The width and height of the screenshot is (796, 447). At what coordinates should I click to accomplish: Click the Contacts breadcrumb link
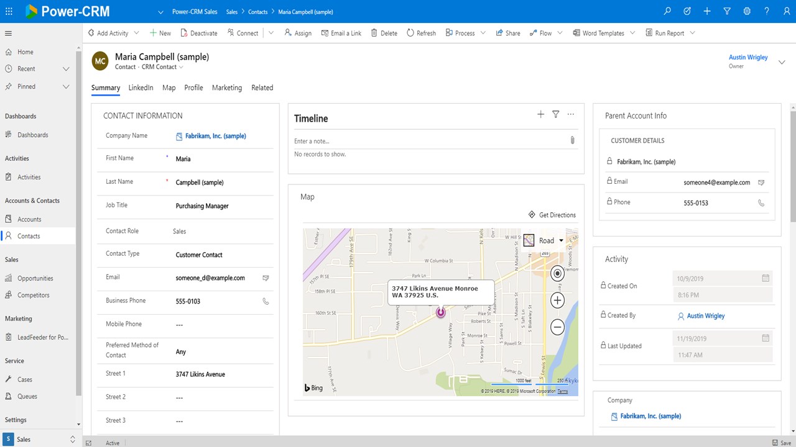coord(257,12)
